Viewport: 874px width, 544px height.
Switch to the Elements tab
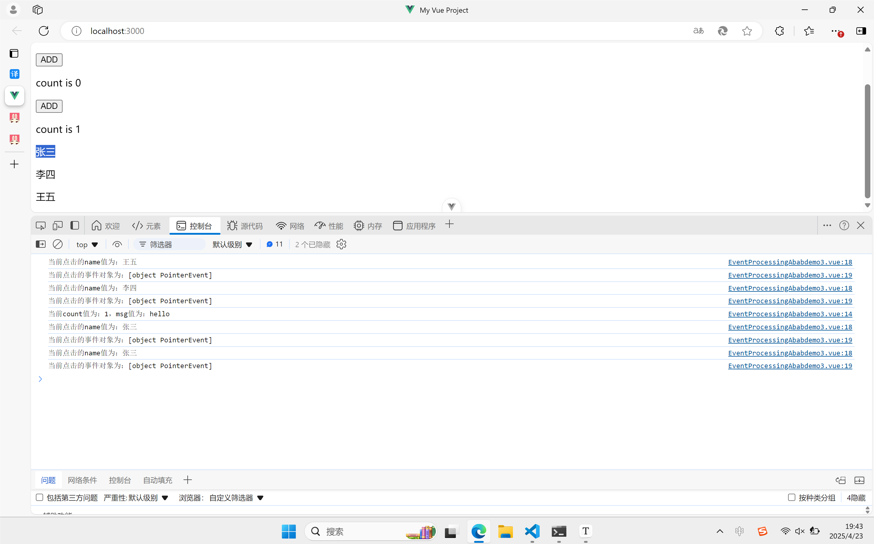point(147,226)
